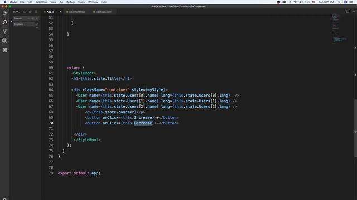
Task: Open the File menu
Action: (x=22, y=2)
